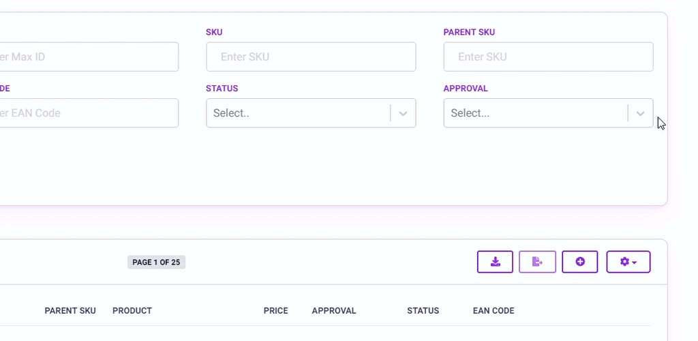This screenshot has width=698, height=341.
Task: Focus the Parent SKU filter input field
Action: (x=548, y=57)
